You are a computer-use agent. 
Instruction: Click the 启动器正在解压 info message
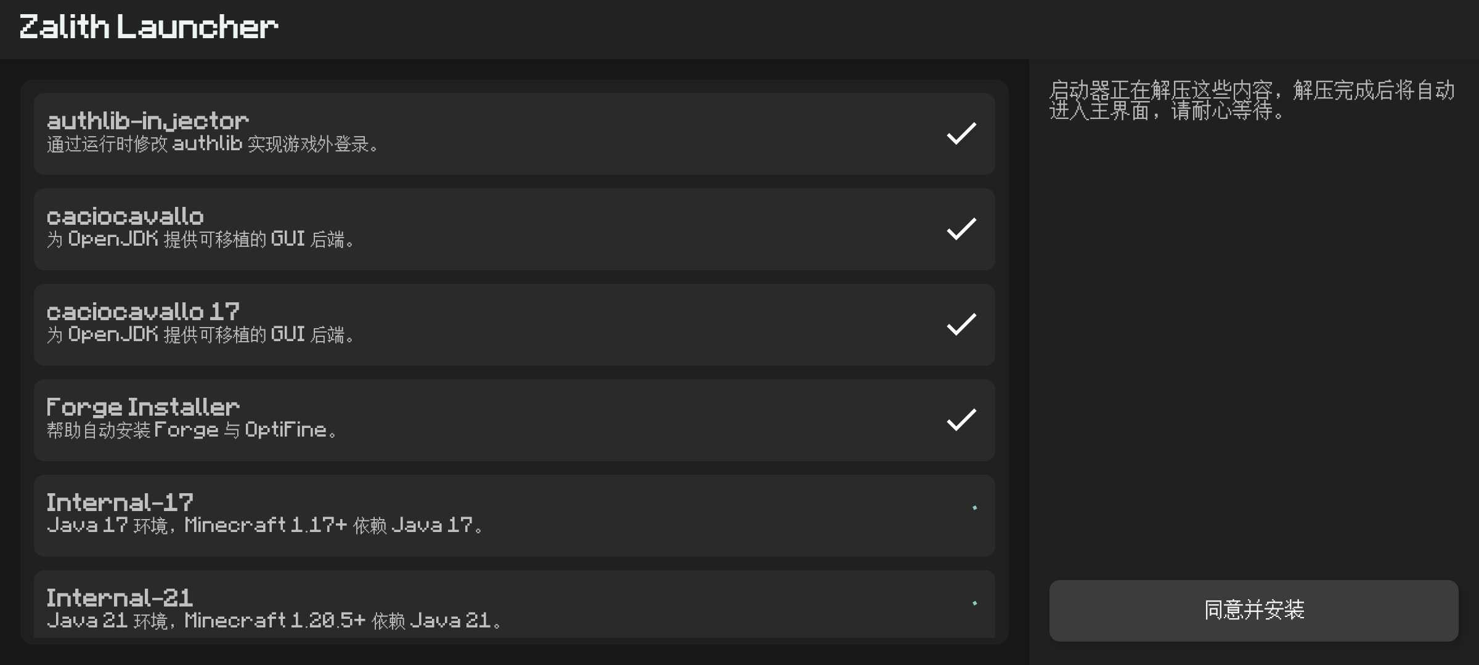pos(1252,100)
